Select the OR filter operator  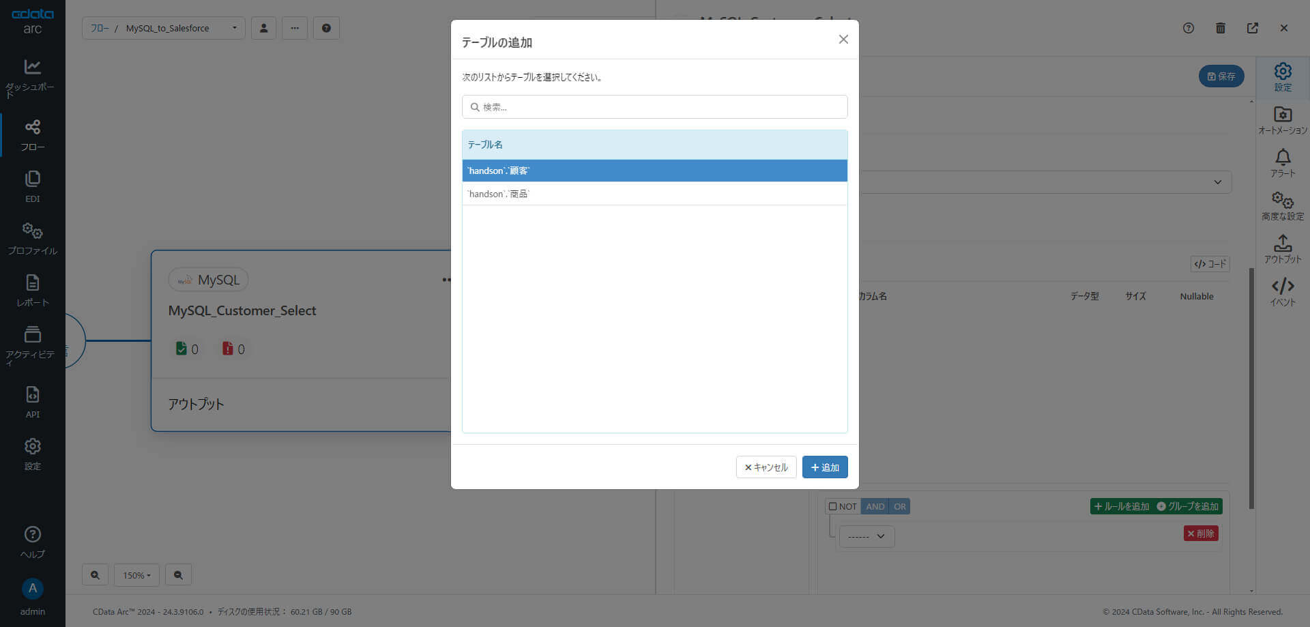point(900,506)
